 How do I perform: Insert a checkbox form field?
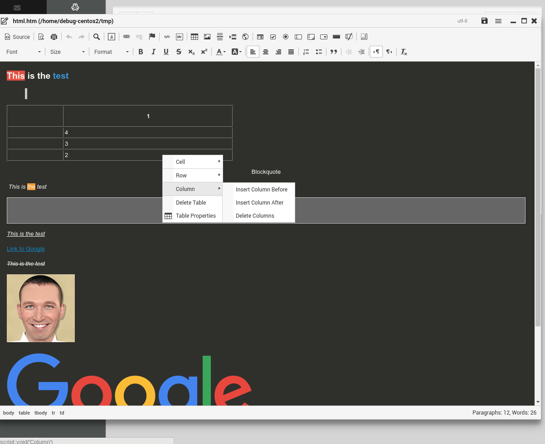[273, 37]
